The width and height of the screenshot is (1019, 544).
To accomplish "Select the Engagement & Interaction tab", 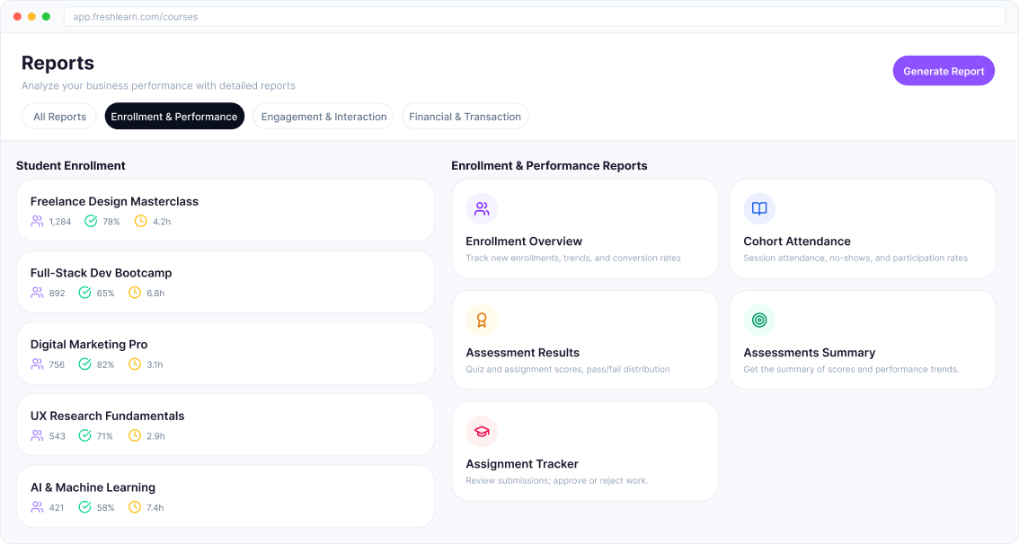I will coord(323,117).
